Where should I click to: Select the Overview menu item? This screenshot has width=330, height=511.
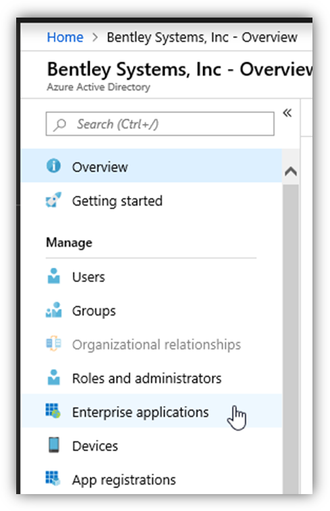click(x=152, y=166)
